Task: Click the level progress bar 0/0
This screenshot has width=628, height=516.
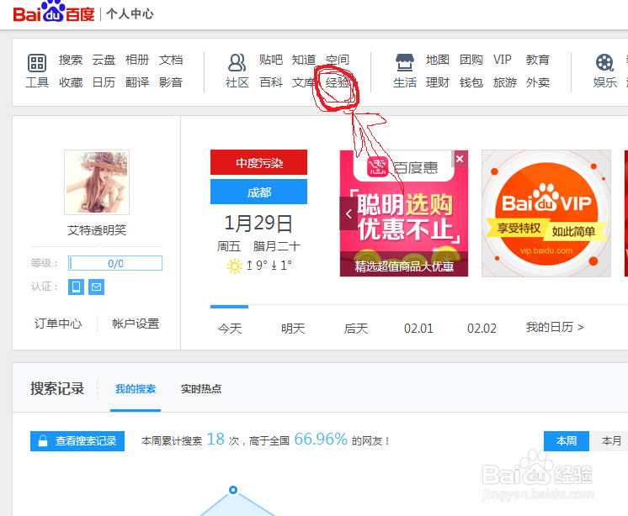Action: [115, 263]
